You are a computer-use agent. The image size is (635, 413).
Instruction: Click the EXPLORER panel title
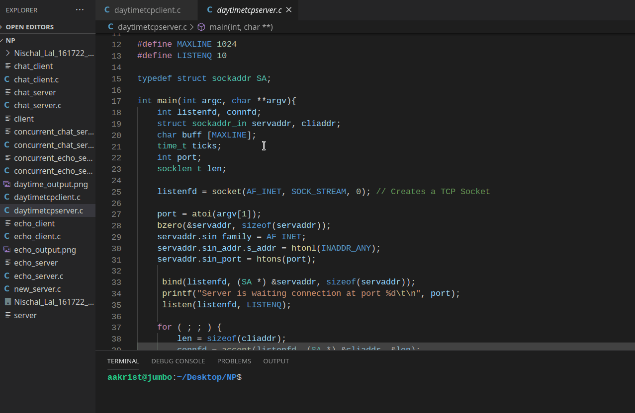(21, 10)
